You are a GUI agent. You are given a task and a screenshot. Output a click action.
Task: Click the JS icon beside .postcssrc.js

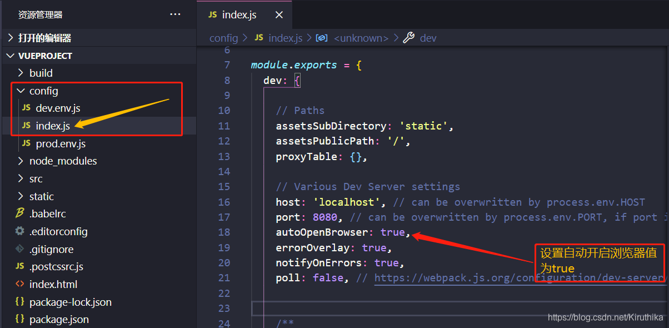click(x=20, y=266)
